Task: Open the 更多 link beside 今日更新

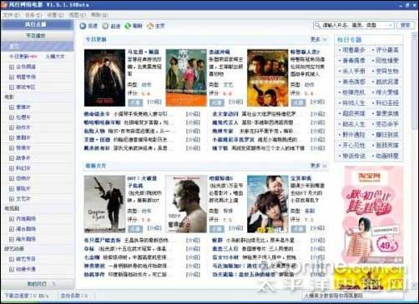Action: (x=318, y=39)
